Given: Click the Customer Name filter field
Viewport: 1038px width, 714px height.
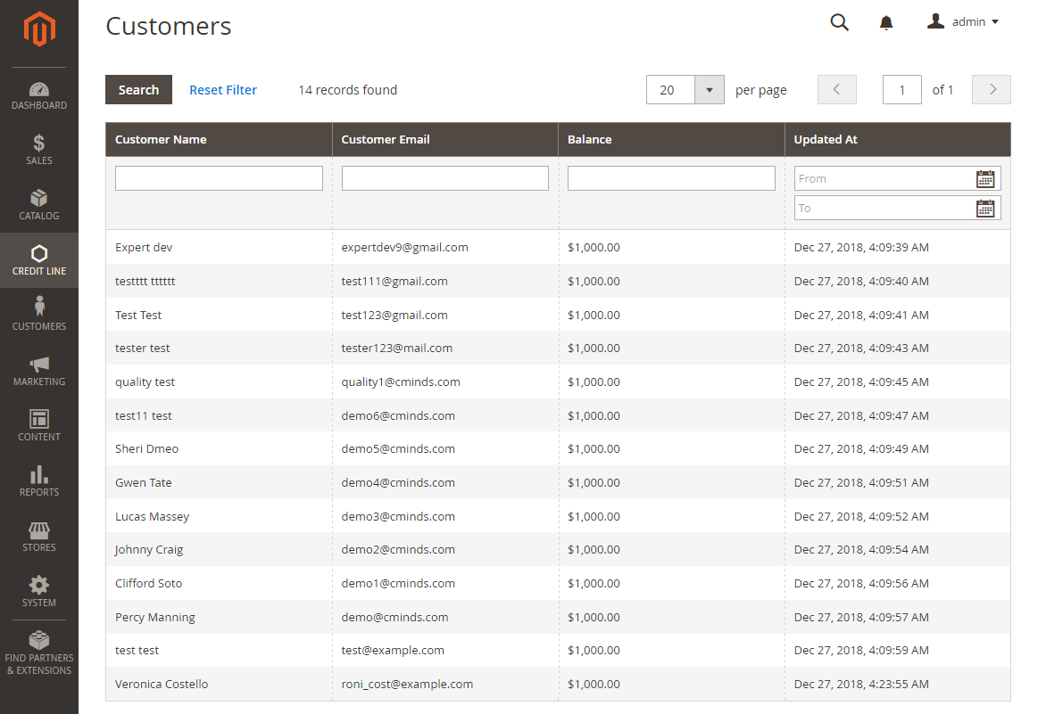Looking at the screenshot, I should (219, 178).
